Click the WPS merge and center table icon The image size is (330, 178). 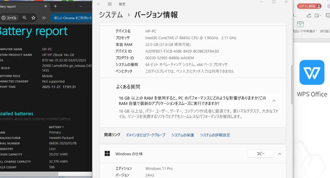300,24
